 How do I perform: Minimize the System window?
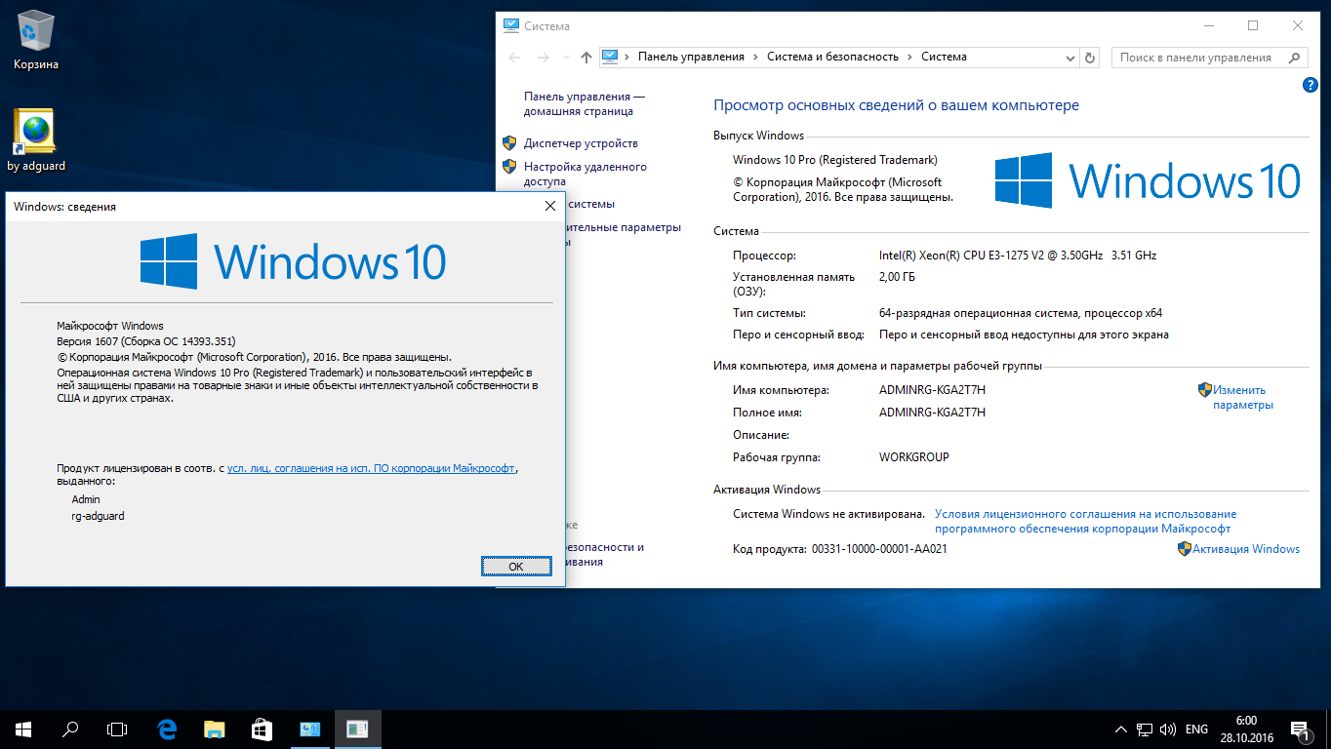[x=1208, y=26]
